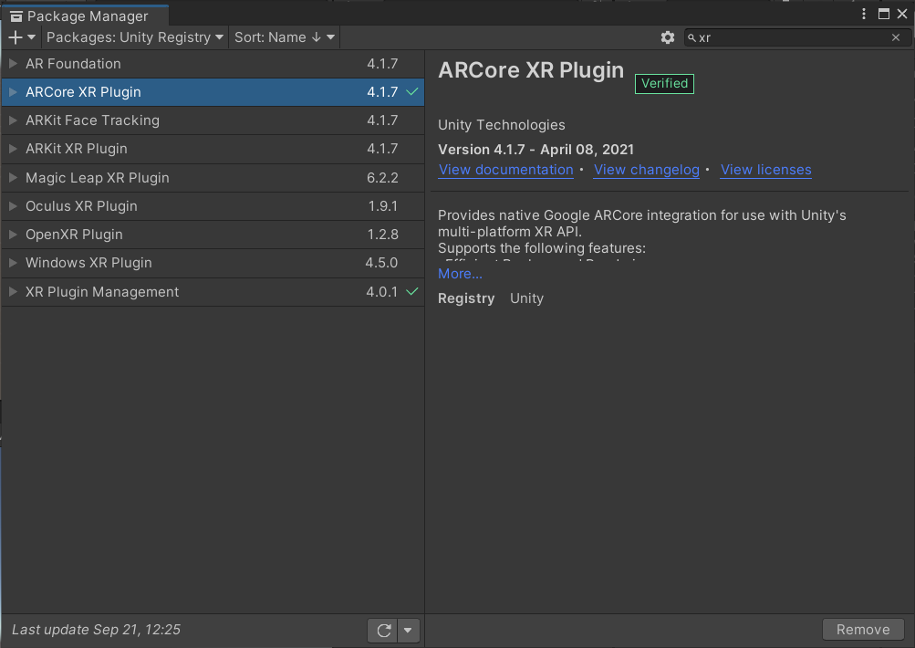Image resolution: width=915 pixels, height=648 pixels.
Task: Select the ARCore XR Plugin package
Action: click(x=213, y=92)
